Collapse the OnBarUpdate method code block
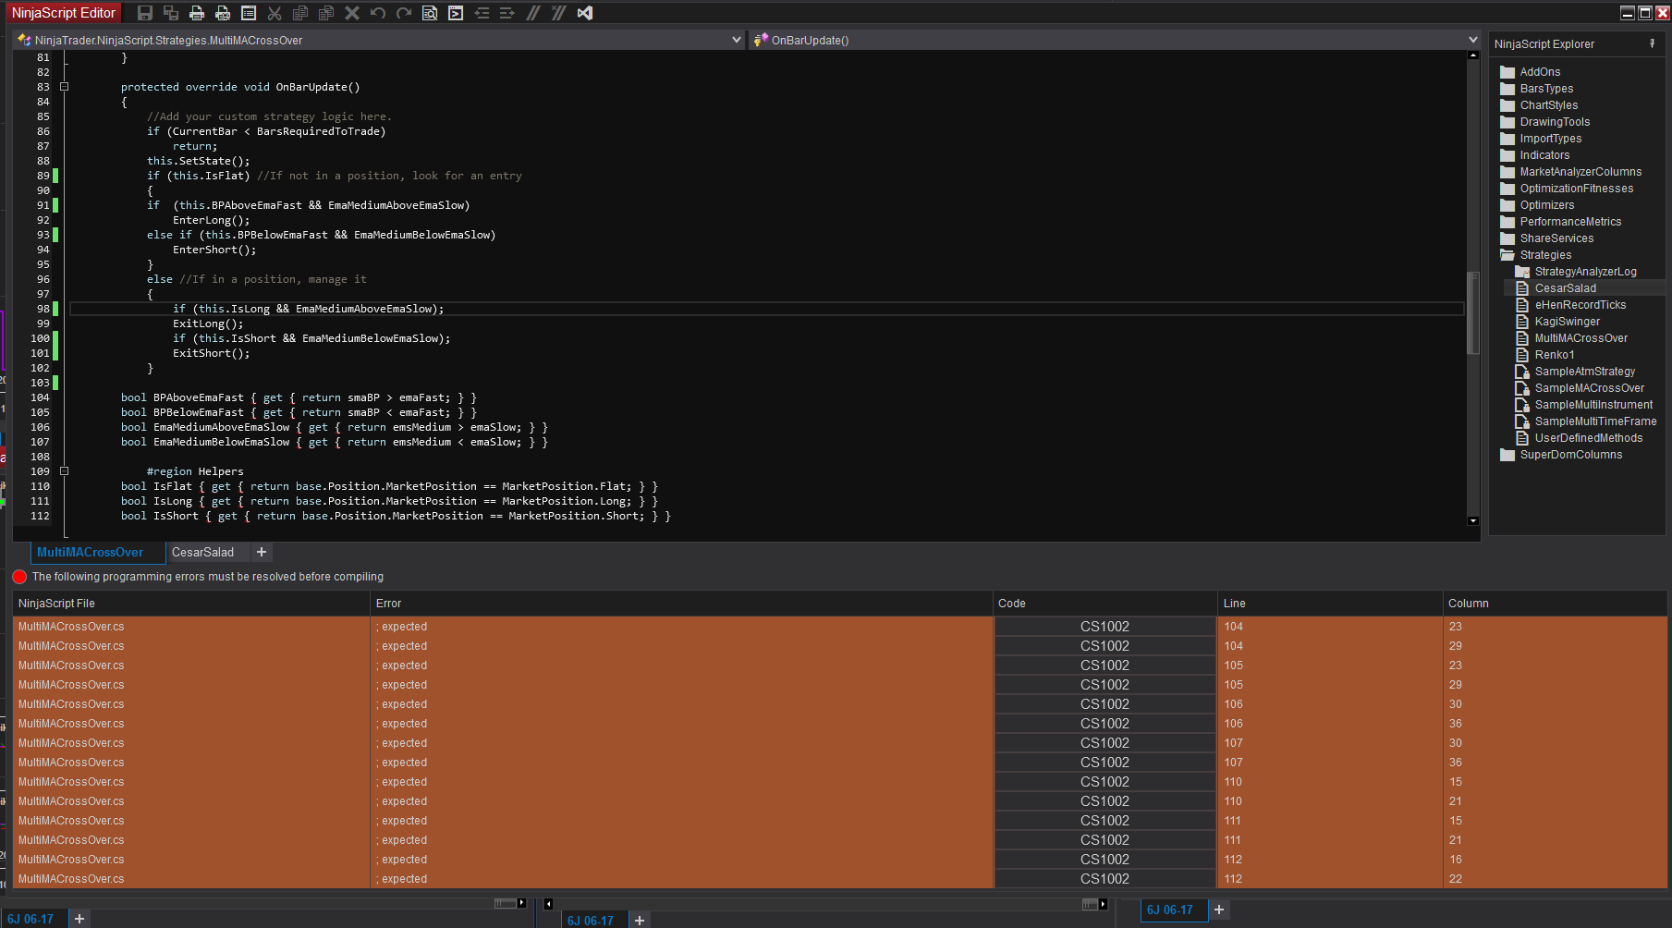Screen dimensions: 1672x928 [x=64, y=87]
